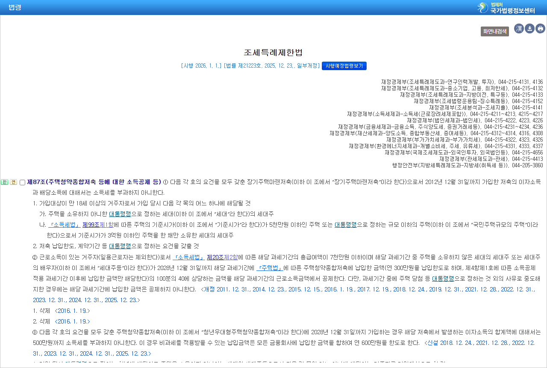Select contact line for 행정안전부 지방세특례제도과
Screen dimensions: 547x368
(468, 165)
